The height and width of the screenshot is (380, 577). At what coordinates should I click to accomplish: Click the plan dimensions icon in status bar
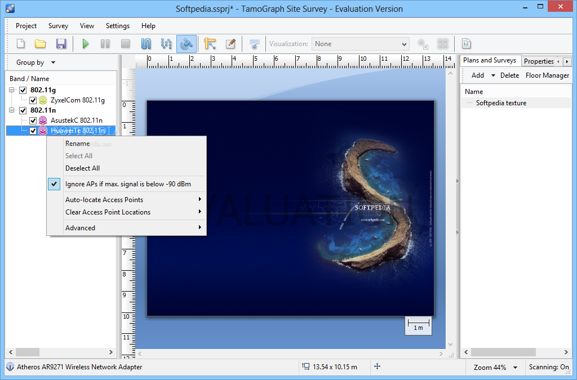306,366
